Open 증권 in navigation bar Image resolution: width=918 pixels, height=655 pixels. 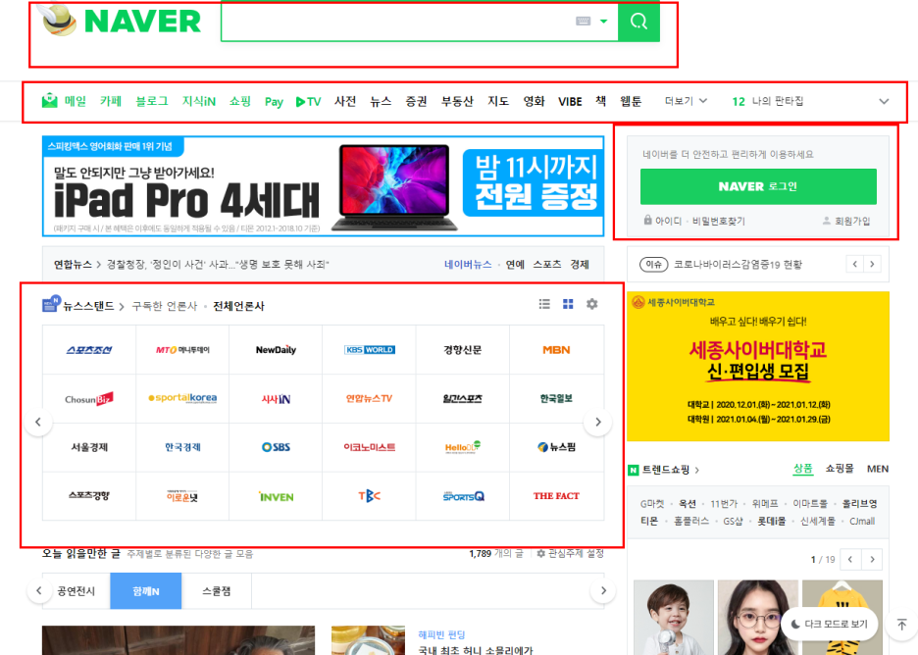click(x=416, y=101)
